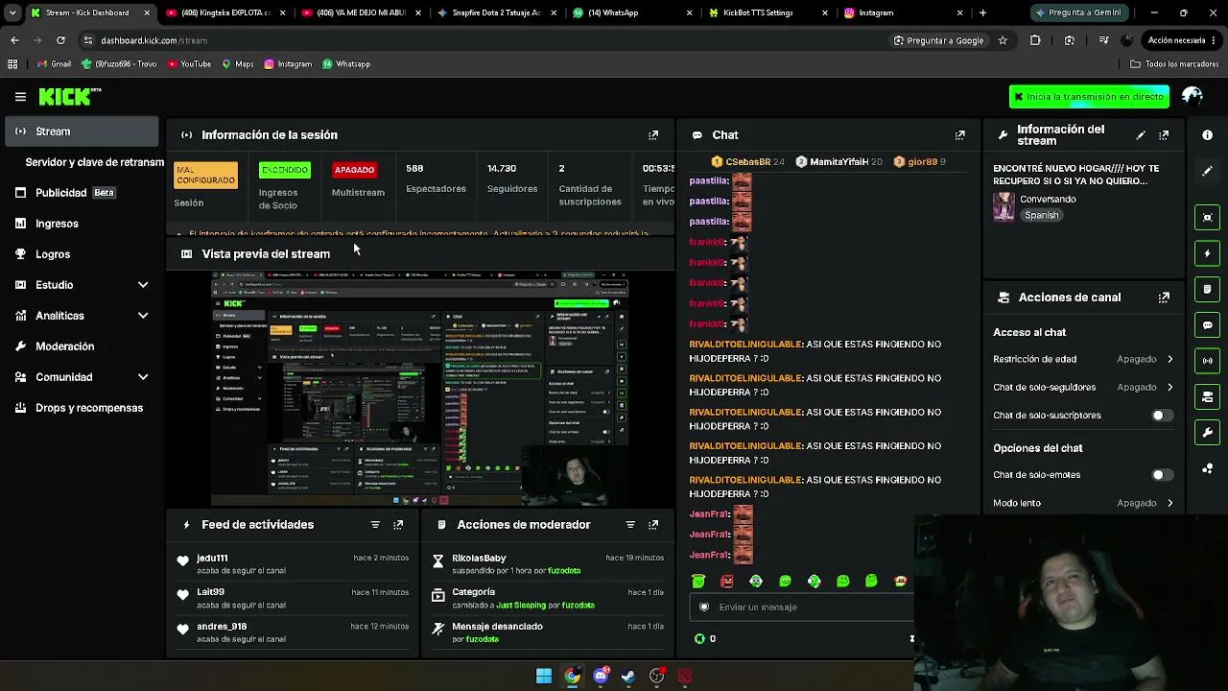This screenshot has height=691, width=1228.
Task: Pop out the Acciones de moderador panel
Action: coord(653,525)
